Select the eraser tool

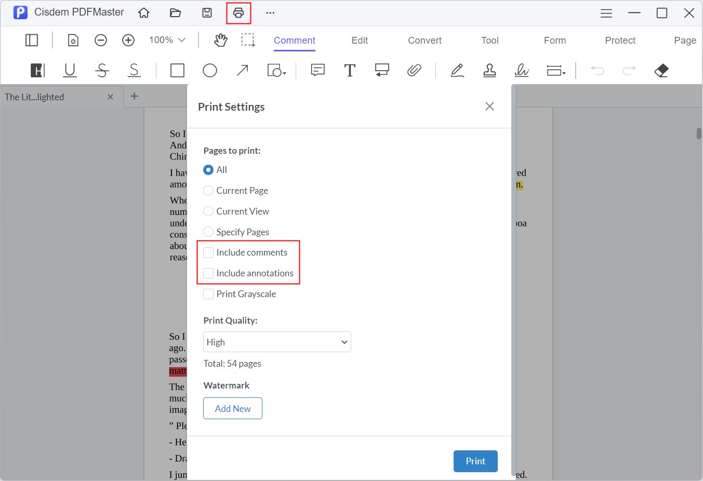(x=661, y=70)
